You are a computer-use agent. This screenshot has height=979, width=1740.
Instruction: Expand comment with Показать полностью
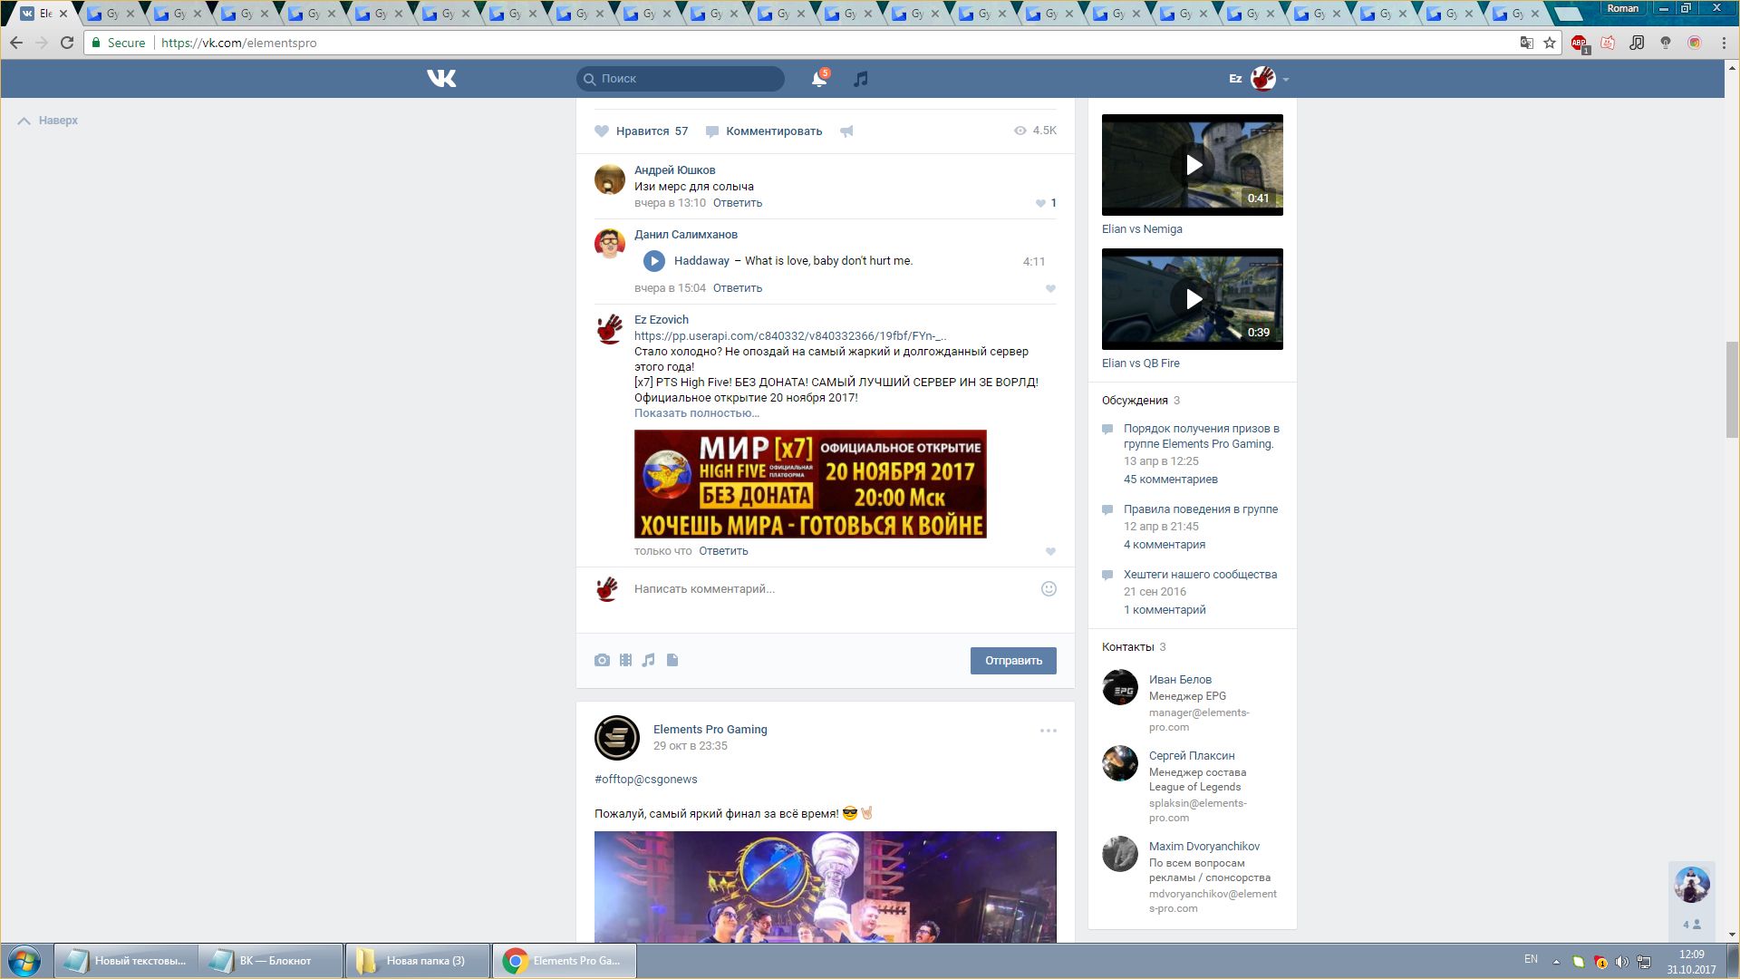[x=696, y=413]
